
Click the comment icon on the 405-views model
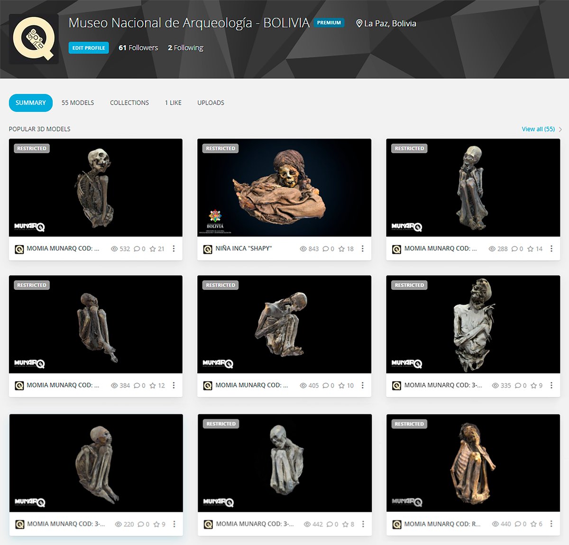[326, 386]
